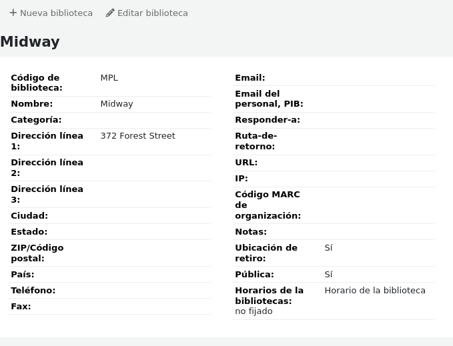Click the ZIP/Código postal label
This screenshot has height=346, width=453.
tap(37, 253)
